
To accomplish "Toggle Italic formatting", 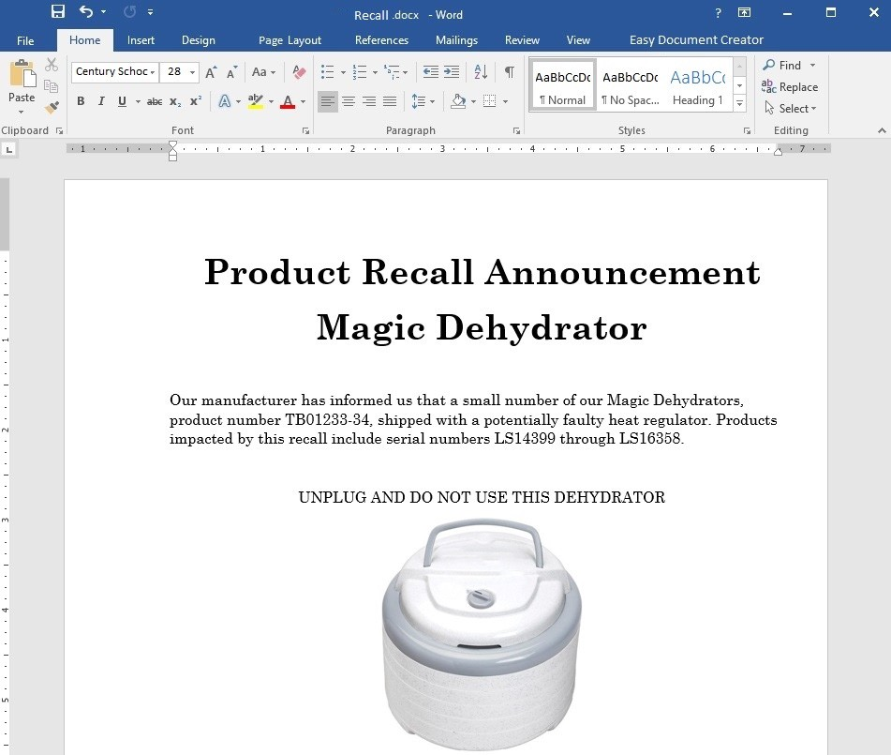I will [101, 101].
